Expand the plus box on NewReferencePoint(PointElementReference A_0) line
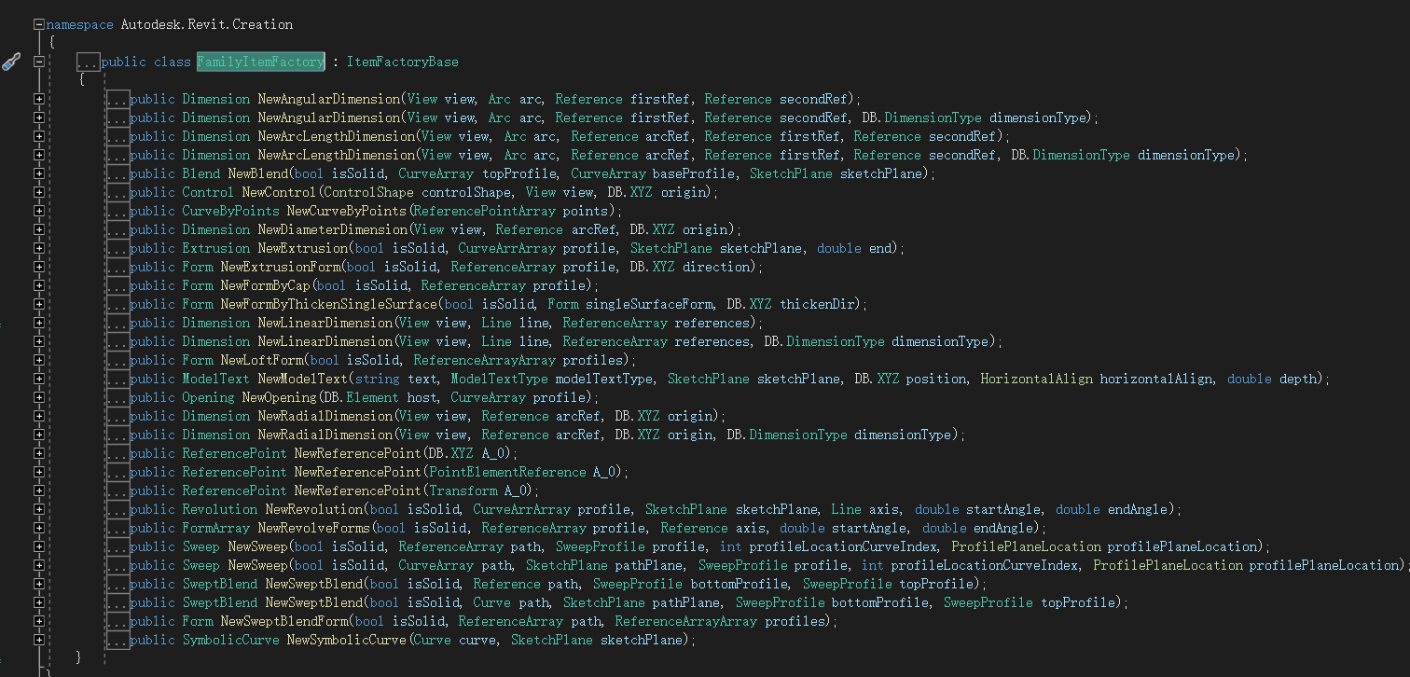Viewport: 1410px width, 677px height. point(38,472)
